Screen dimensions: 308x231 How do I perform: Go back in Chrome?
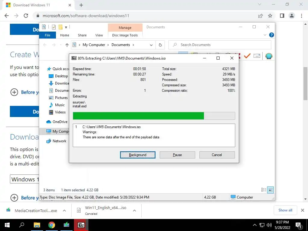click(x=7, y=16)
